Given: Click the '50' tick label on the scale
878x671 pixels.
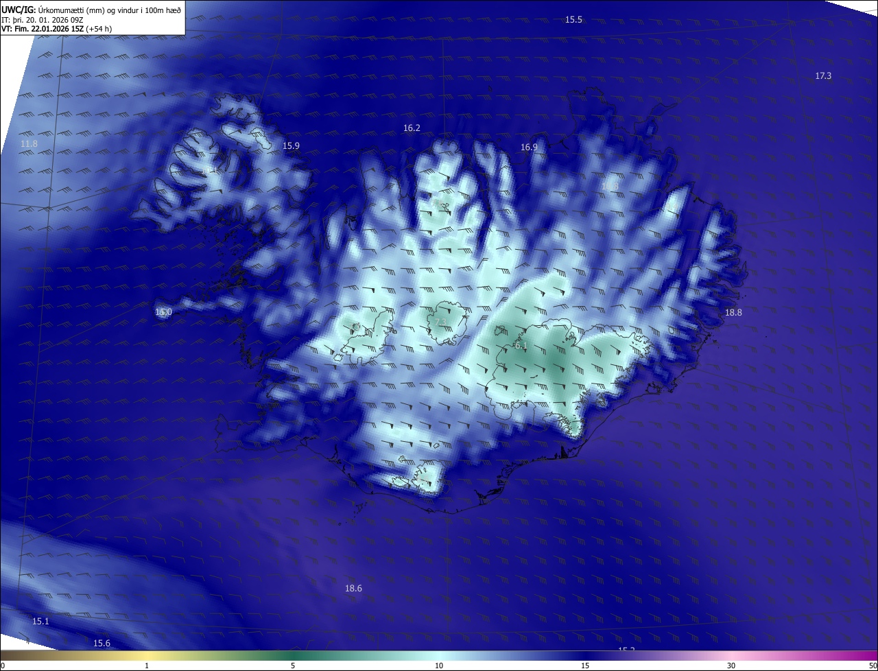Looking at the screenshot, I should point(873,666).
